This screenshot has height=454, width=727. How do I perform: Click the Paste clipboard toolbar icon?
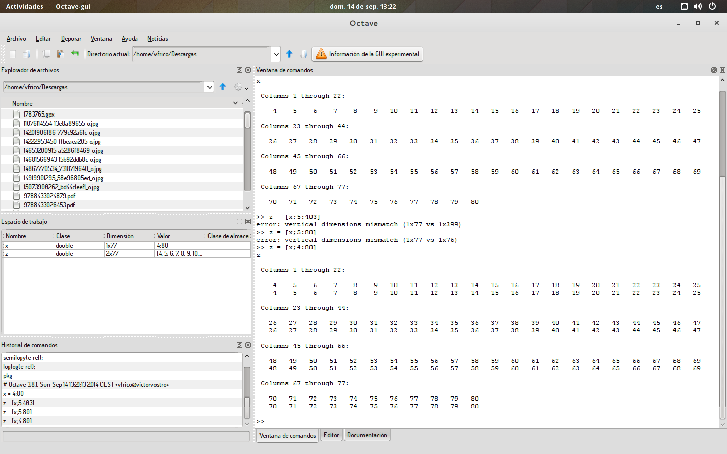[60, 54]
